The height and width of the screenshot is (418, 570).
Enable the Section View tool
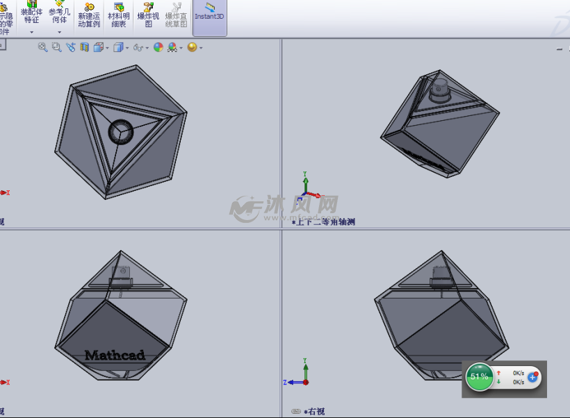tap(83, 47)
